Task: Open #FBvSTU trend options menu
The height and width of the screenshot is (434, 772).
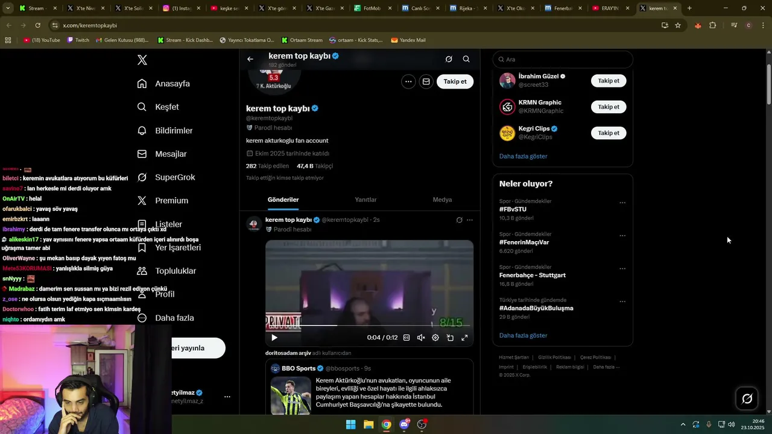Action: tap(622, 203)
